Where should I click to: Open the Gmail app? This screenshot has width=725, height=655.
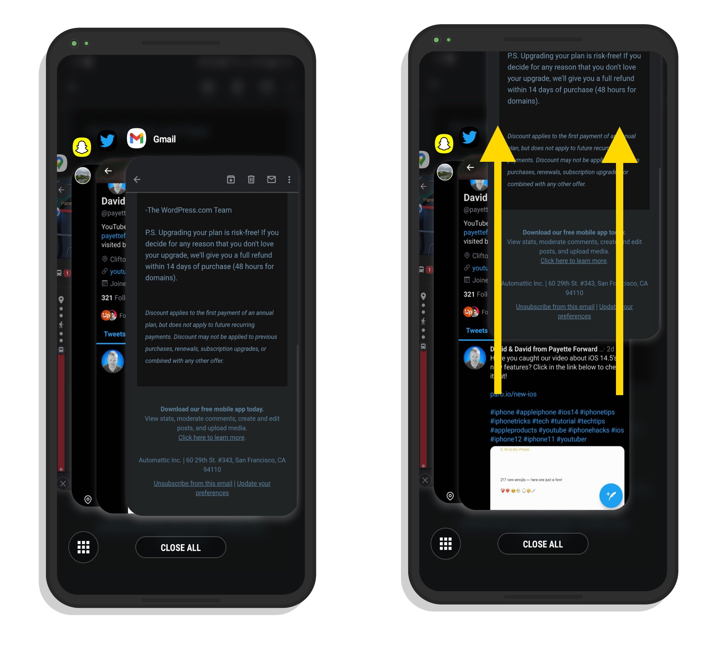[x=136, y=139]
